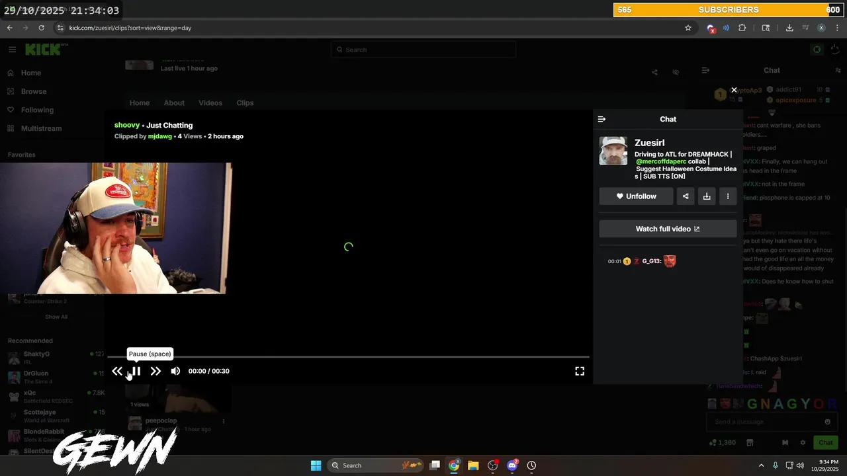Open chat settings gear
Screen dimensions: 847x476
pos(803,443)
